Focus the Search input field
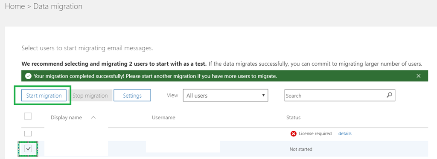This screenshot has width=437, height=159. [x=340, y=95]
